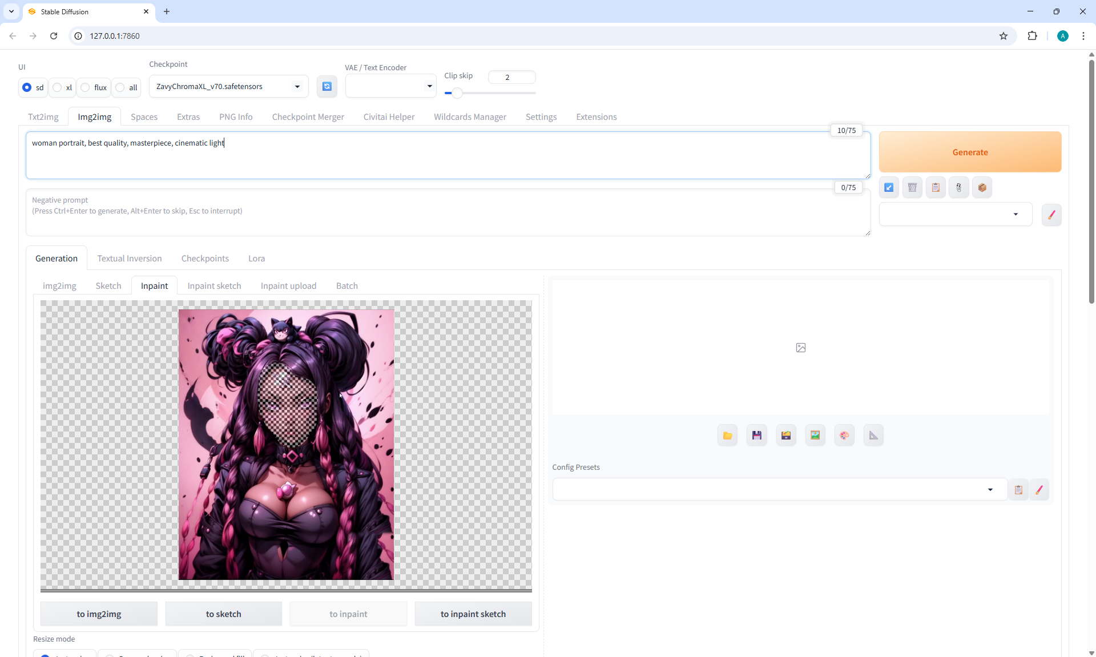Click the blue arrow read parameters icon
The width and height of the screenshot is (1096, 657).
click(889, 187)
